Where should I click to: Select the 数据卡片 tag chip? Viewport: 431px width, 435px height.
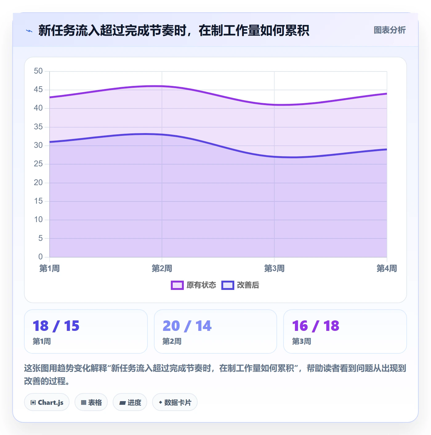click(175, 402)
